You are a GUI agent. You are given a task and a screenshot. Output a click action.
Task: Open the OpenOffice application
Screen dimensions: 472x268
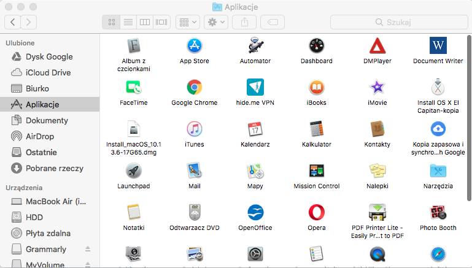pos(255,212)
